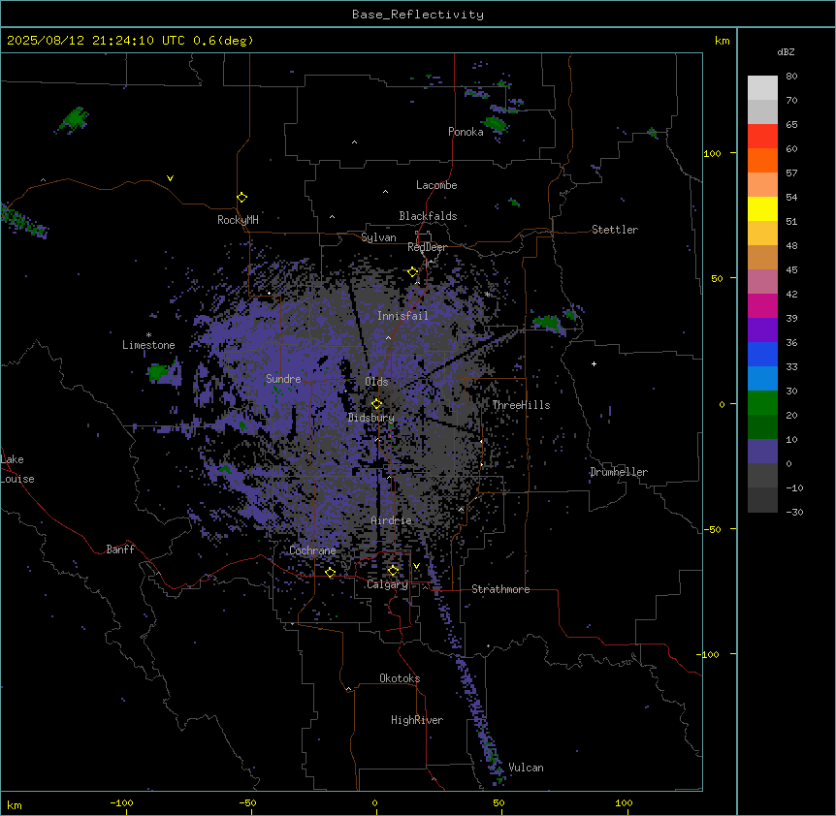Click the white plus marker north of Drumheller
This screenshot has height=816, width=836.
(x=594, y=363)
